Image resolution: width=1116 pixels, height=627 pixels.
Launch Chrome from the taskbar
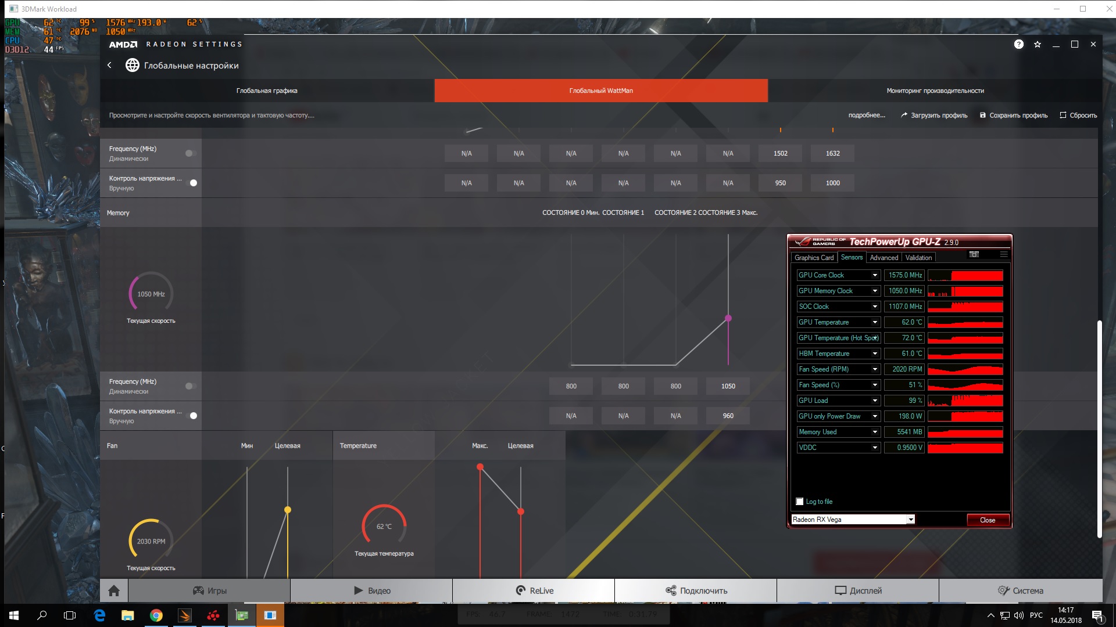(x=156, y=615)
